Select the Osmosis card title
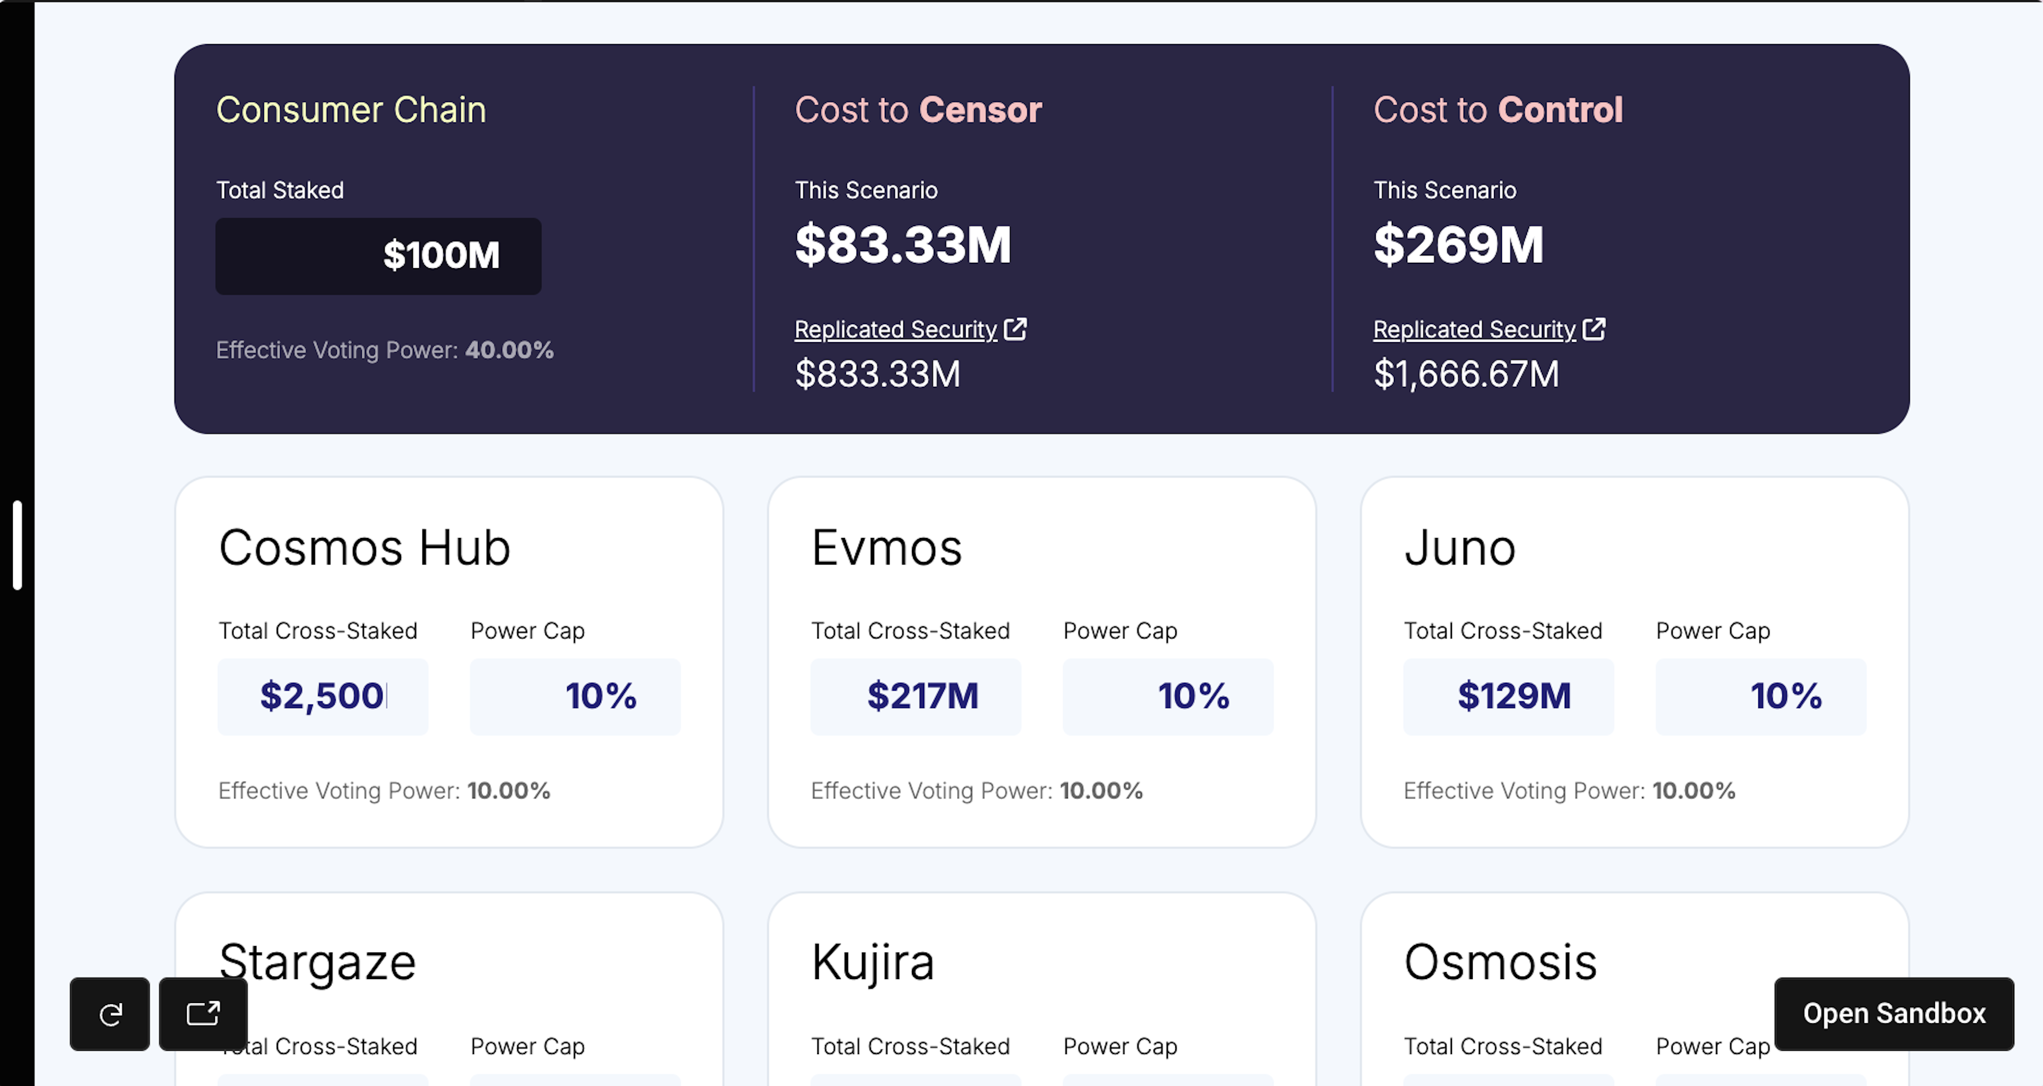2043x1086 pixels. click(x=1500, y=962)
